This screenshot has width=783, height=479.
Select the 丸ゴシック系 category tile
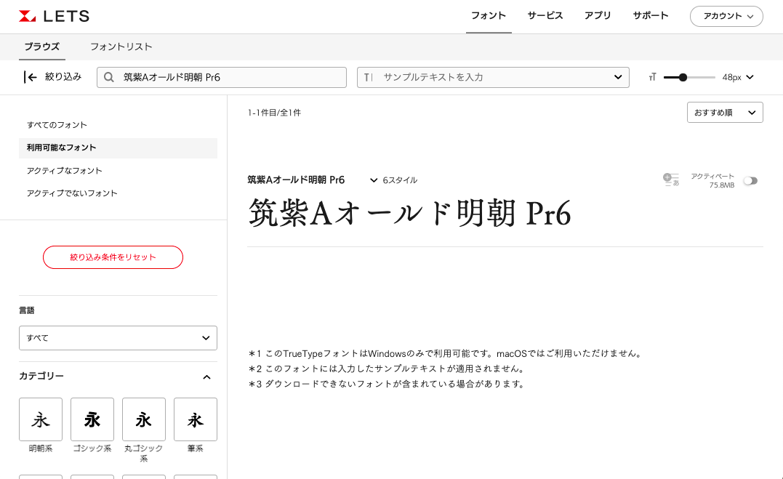click(x=144, y=419)
